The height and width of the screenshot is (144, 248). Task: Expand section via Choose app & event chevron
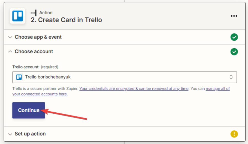pos(10,37)
